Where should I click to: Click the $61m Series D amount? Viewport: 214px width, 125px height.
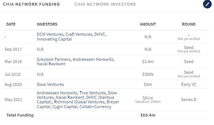point(148,98)
